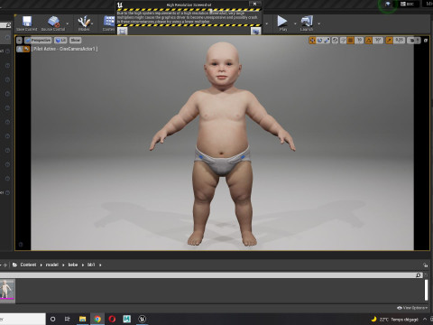Click the breadcrumb folder icon
The height and width of the screenshot is (325, 433).
tap(14, 265)
